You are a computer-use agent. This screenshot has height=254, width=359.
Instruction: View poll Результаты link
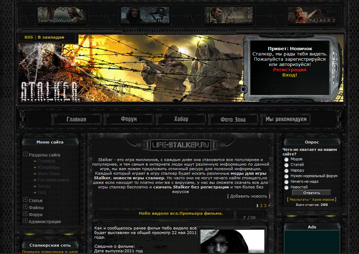tap(299, 200)
